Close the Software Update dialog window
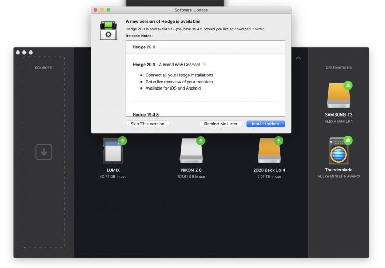The image size is (385, 268). (x=95, y=10)
